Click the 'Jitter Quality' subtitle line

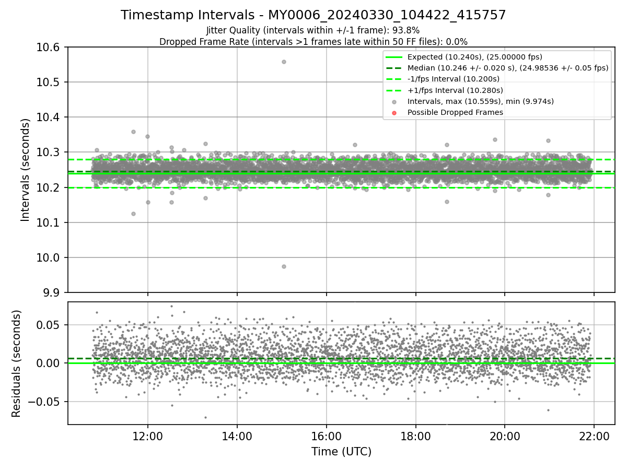[313, 30]
